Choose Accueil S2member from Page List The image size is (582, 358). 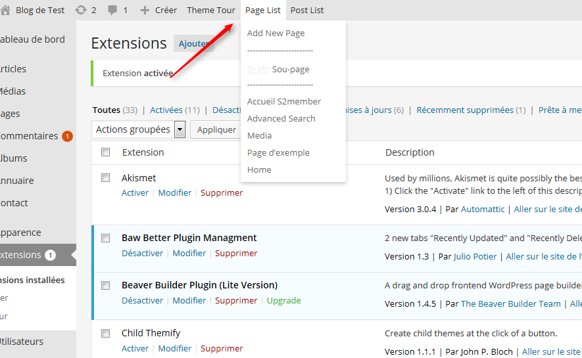coord(284,102)
